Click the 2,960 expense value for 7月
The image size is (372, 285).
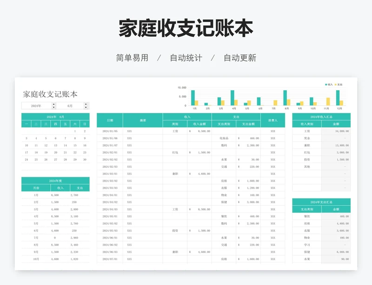[x=74, y=238]
